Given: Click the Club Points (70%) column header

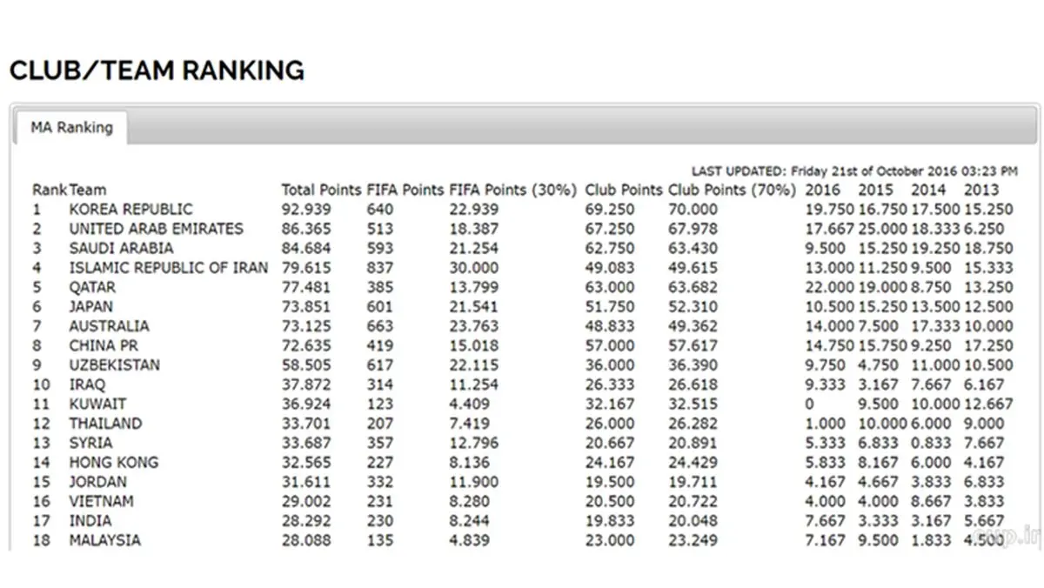Looking at the screenshot, I should point(732,190).
